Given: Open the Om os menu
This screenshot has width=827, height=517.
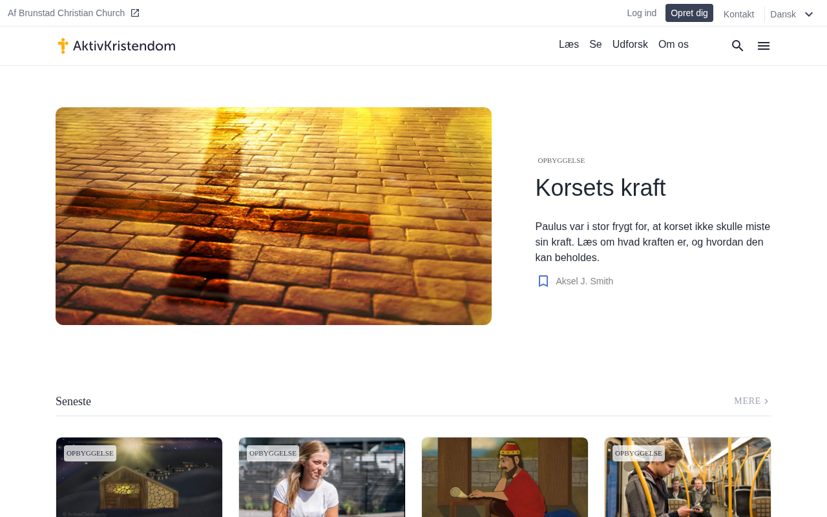Looking at the screenshot, I should [x=673, y=45].
